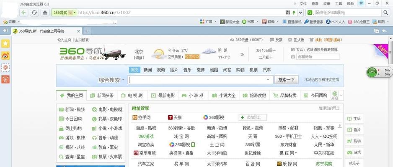Open the 工具 menu

339,3
